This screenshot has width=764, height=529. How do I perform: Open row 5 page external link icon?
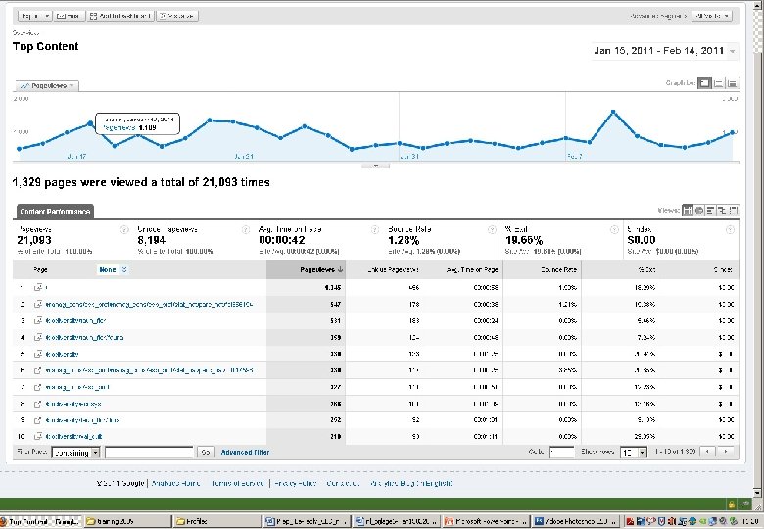click(x=37, y=354)
